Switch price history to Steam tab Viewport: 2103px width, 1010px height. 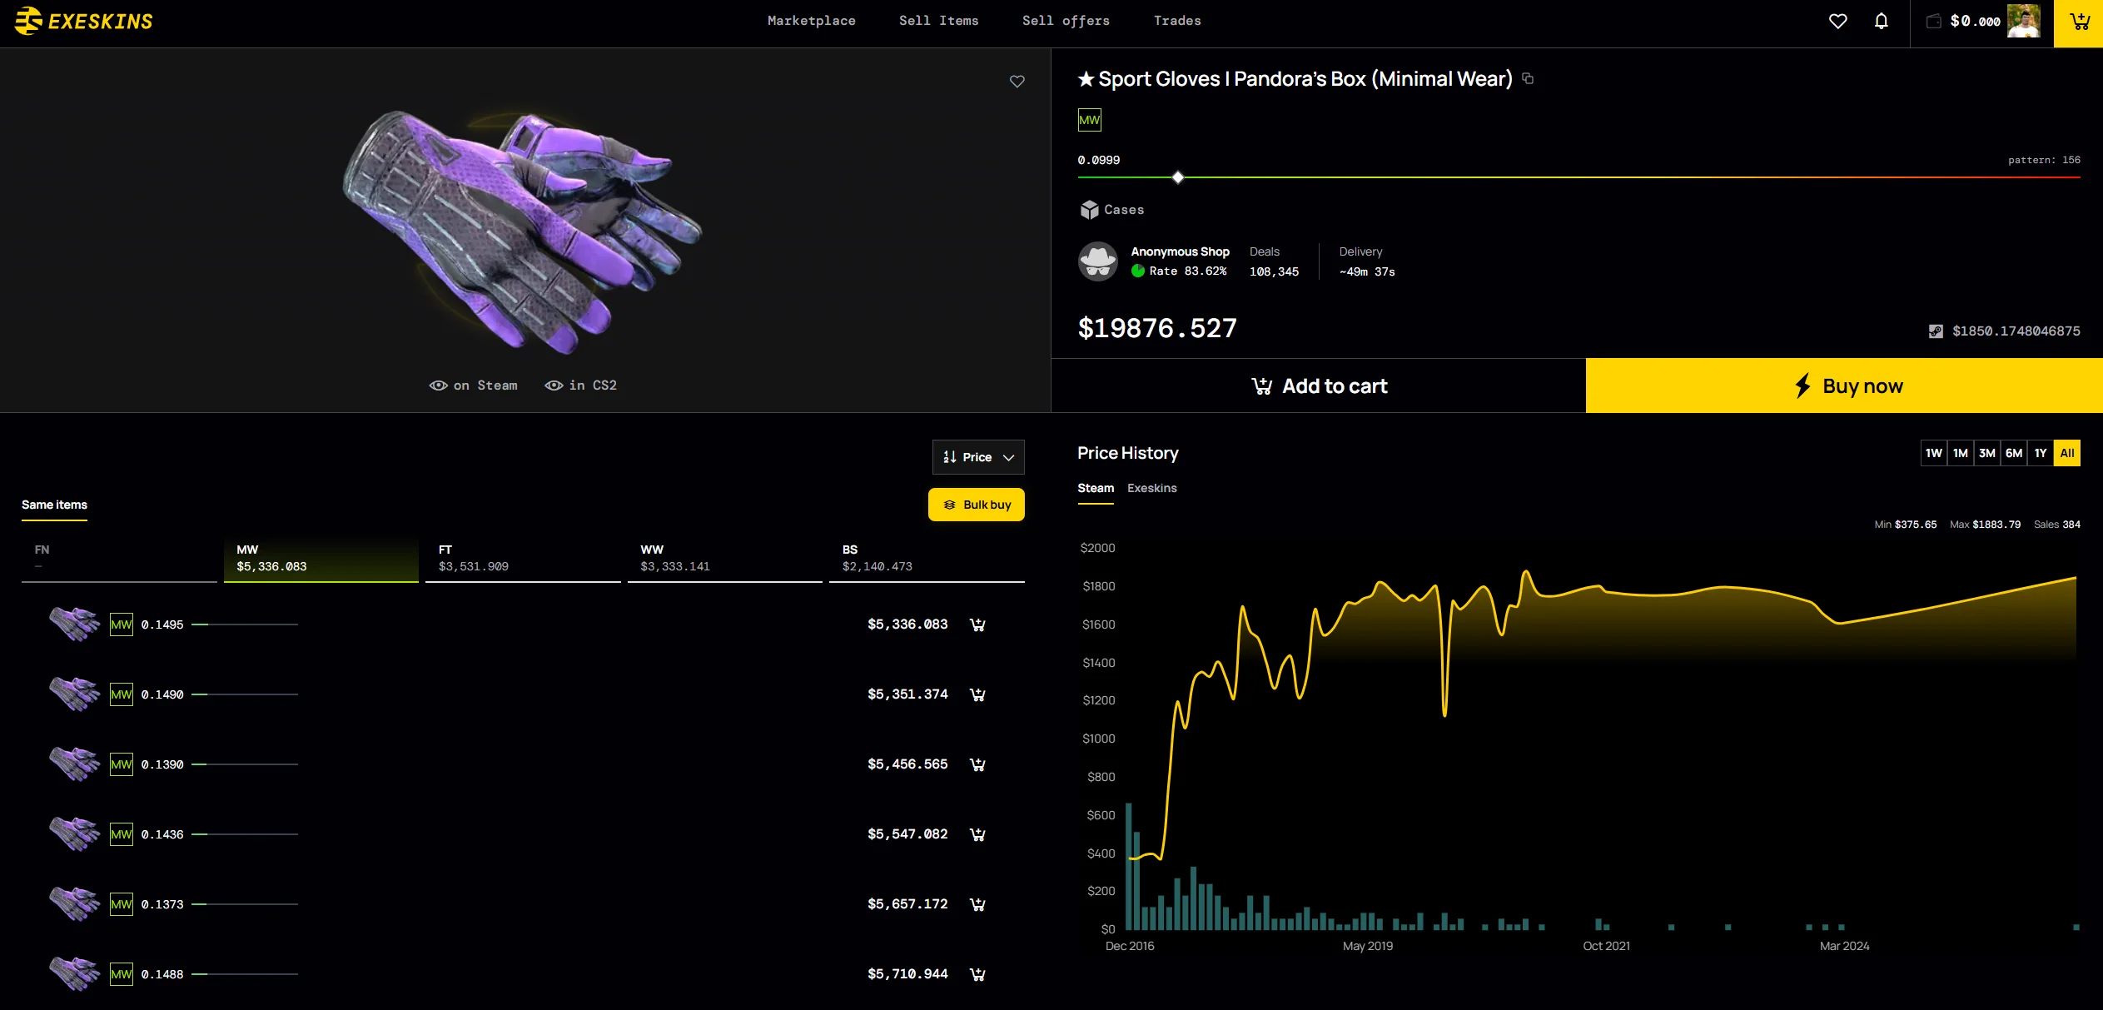(x=1096, y=488)
